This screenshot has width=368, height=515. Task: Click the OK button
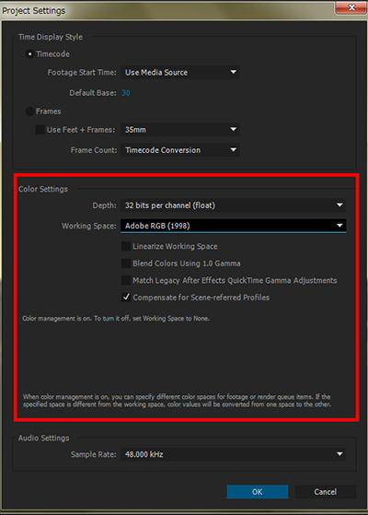point(258,492)
